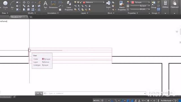Screen dimensions: 181x102
Task: Open the Properties panel dialog launcher
Action: click(149, 13)
